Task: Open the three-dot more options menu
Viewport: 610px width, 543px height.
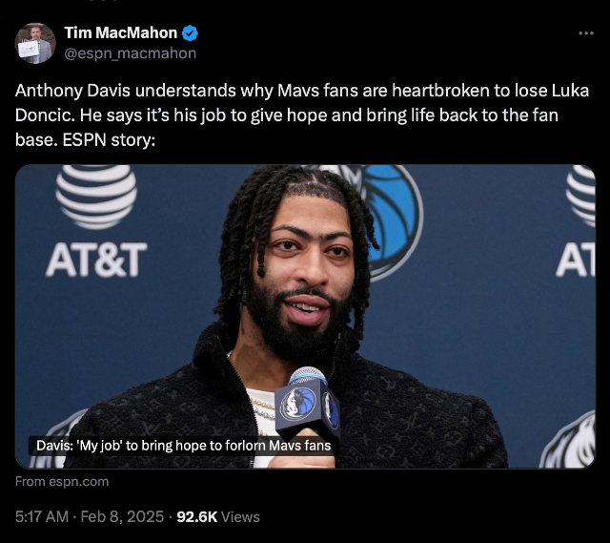Action: click(586, 33)
